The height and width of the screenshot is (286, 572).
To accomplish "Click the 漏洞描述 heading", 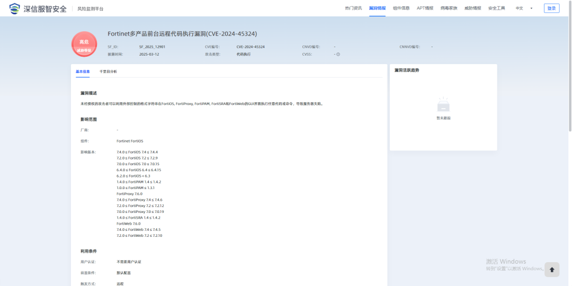I will 88,93.
